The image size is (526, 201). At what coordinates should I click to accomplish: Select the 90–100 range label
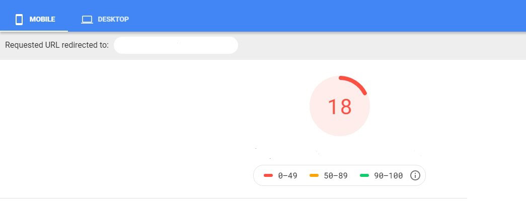388,175
